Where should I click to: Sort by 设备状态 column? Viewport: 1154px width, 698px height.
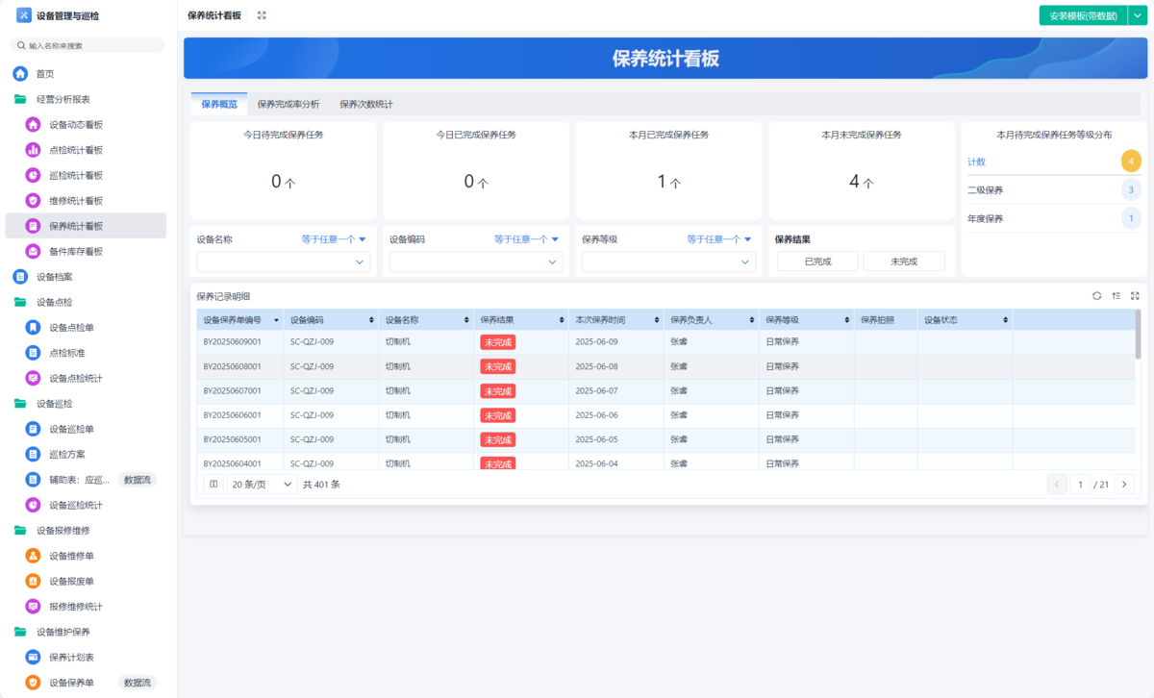(1006, 320)
